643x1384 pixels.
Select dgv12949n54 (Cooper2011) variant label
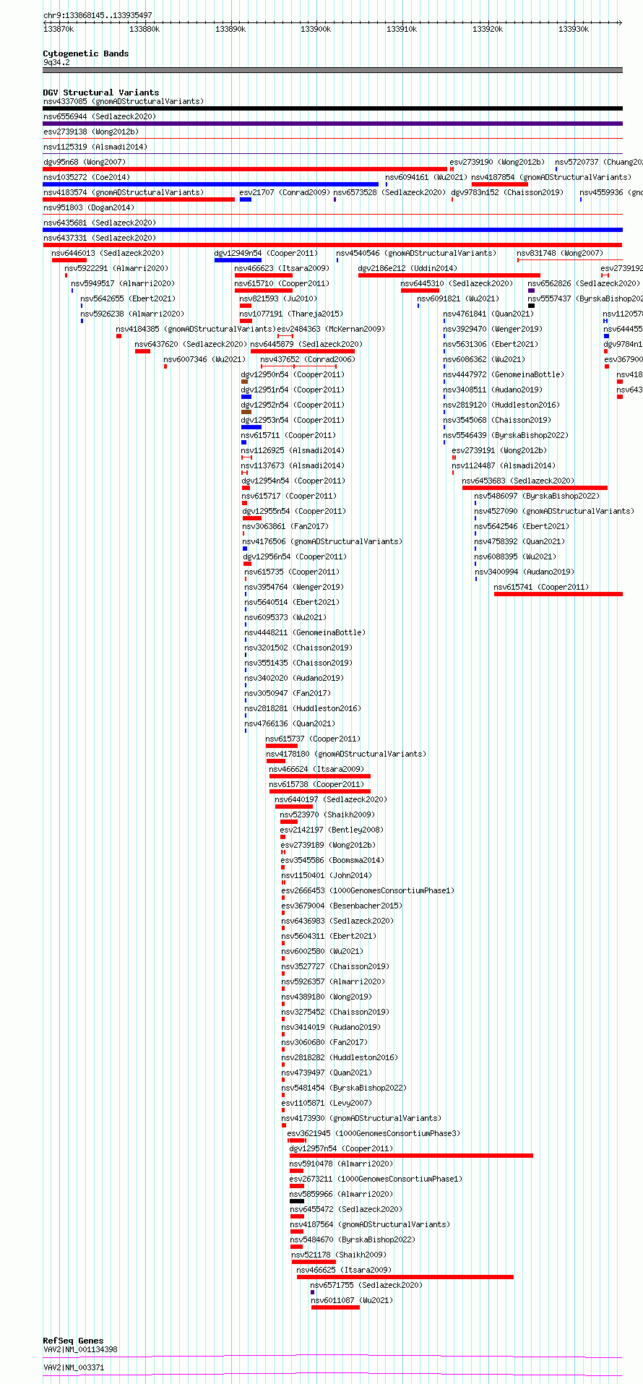pos(266,253)
